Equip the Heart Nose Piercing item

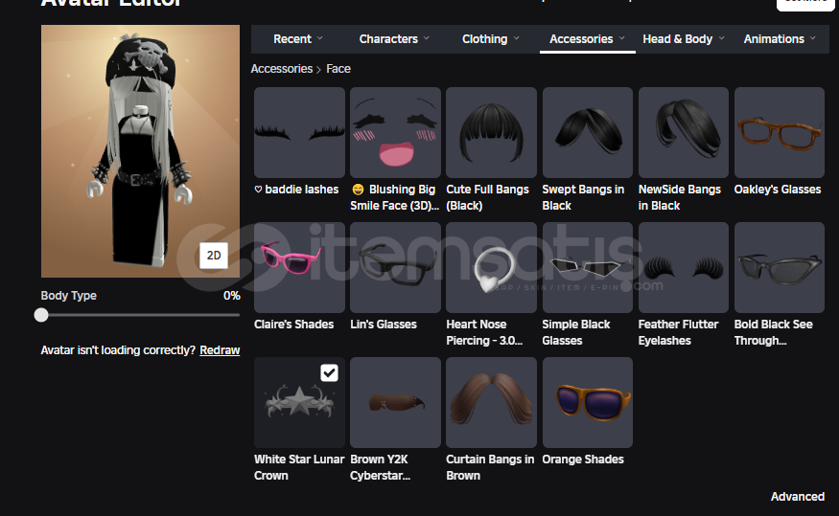[491, 268]
